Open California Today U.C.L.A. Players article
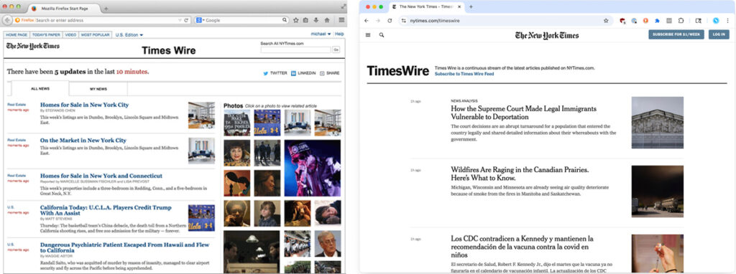The image size is (736, 274). 106,210
